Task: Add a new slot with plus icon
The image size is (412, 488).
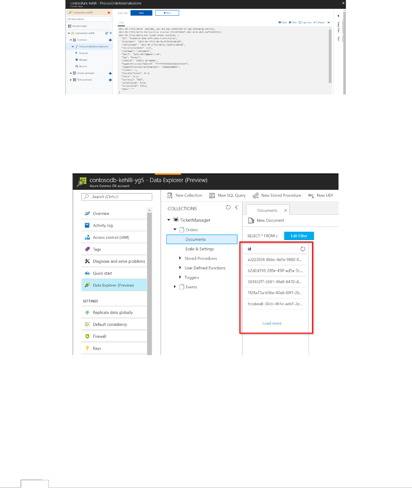Action: (x=110, y=80)
